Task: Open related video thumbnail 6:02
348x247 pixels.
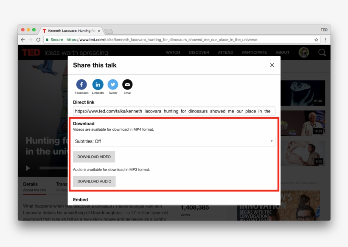Action: [303, 153]
